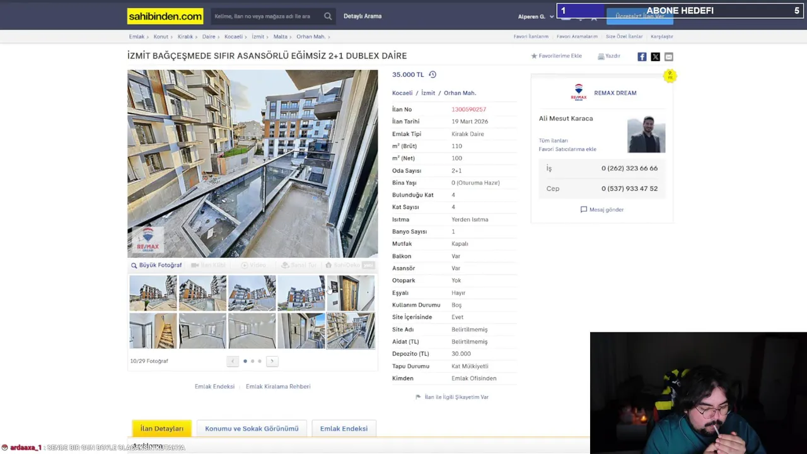Select Malta breadcrumb
This screenshot has height=454, width=807.
click(x=281, y=37)
